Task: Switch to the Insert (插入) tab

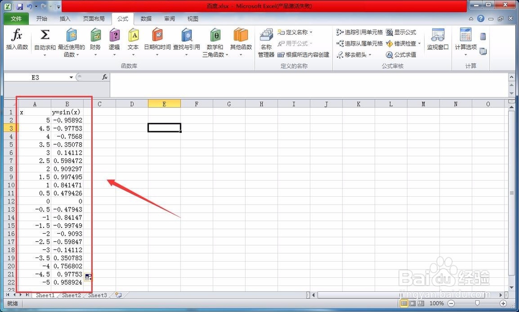Action: point(65,19)
